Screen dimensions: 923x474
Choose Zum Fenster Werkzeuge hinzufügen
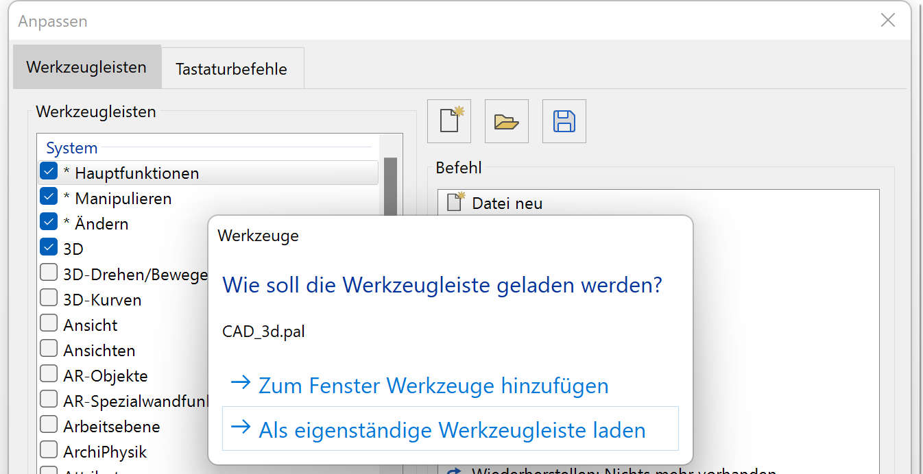(x=433, y=384)
